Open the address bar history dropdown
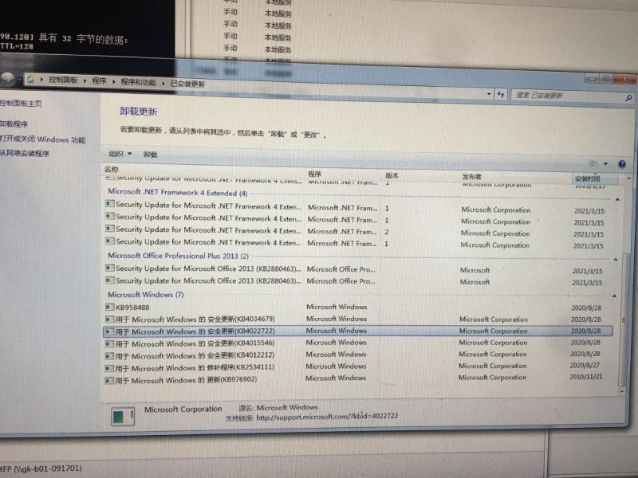 (489, 94)
